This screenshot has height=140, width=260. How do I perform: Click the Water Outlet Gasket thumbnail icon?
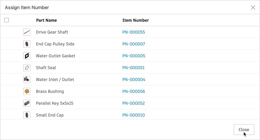click(27, 56)
